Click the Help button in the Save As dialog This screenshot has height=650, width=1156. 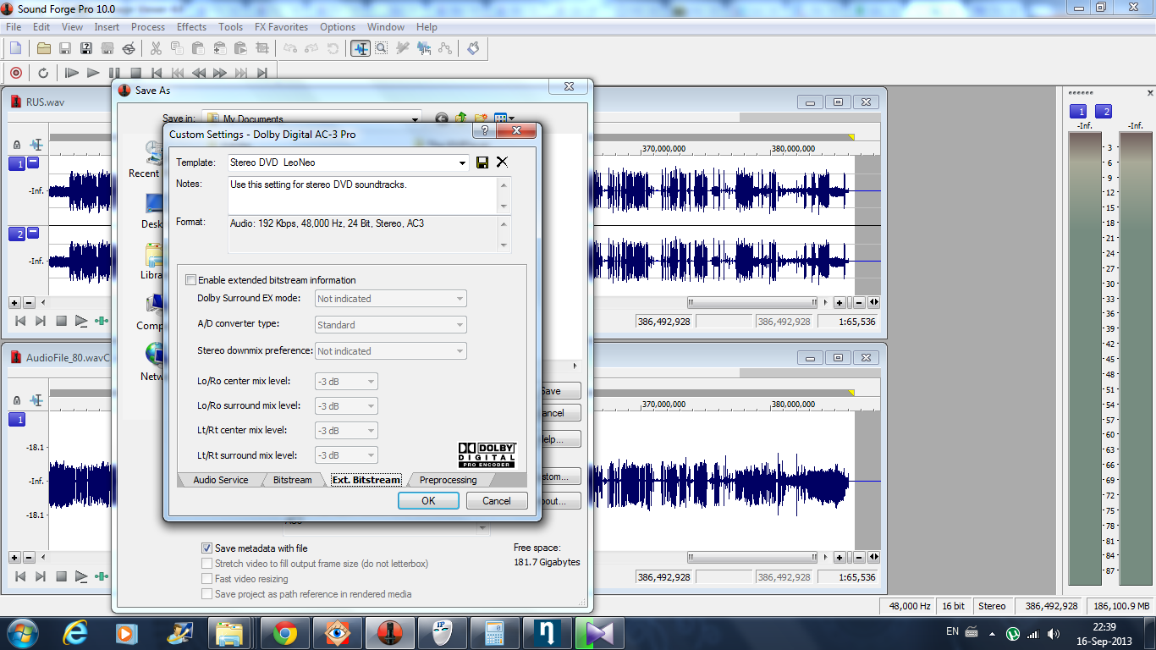point(559,440)
